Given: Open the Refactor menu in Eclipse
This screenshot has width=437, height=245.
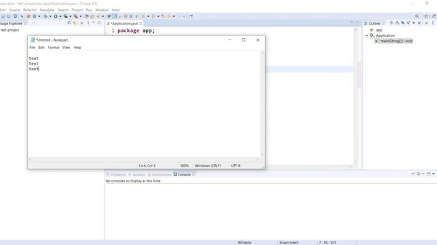Looking at the screenshot, I should (x=30, y=10).
